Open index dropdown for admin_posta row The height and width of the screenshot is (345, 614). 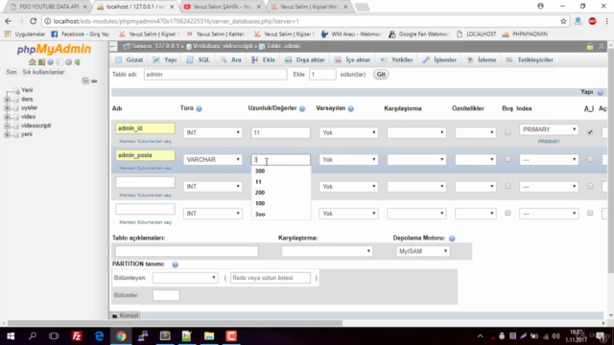tap(549, 160)
